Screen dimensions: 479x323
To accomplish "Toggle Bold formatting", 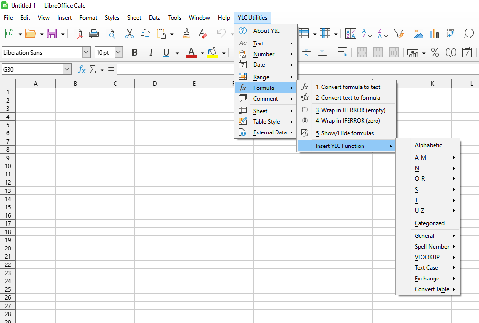I will point(135,53).
